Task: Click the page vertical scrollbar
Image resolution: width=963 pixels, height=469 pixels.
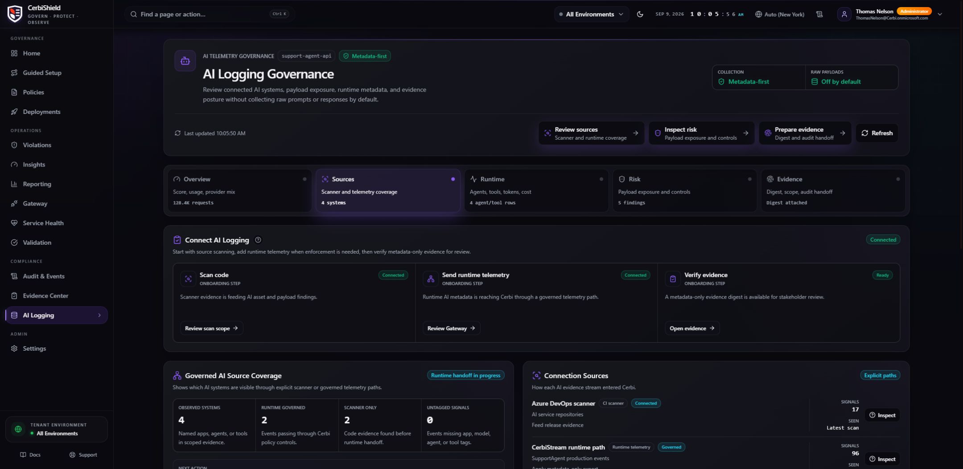Action: (x=961, y=125)
